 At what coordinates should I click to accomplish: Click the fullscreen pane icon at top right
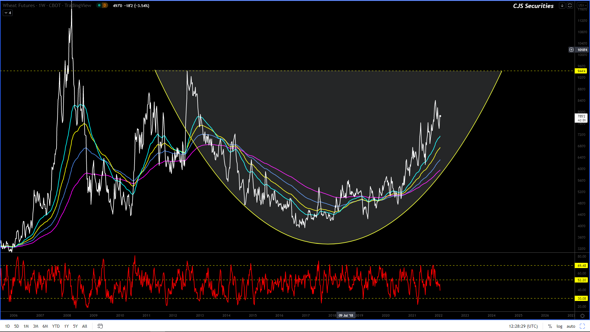(x=570, y=6)
